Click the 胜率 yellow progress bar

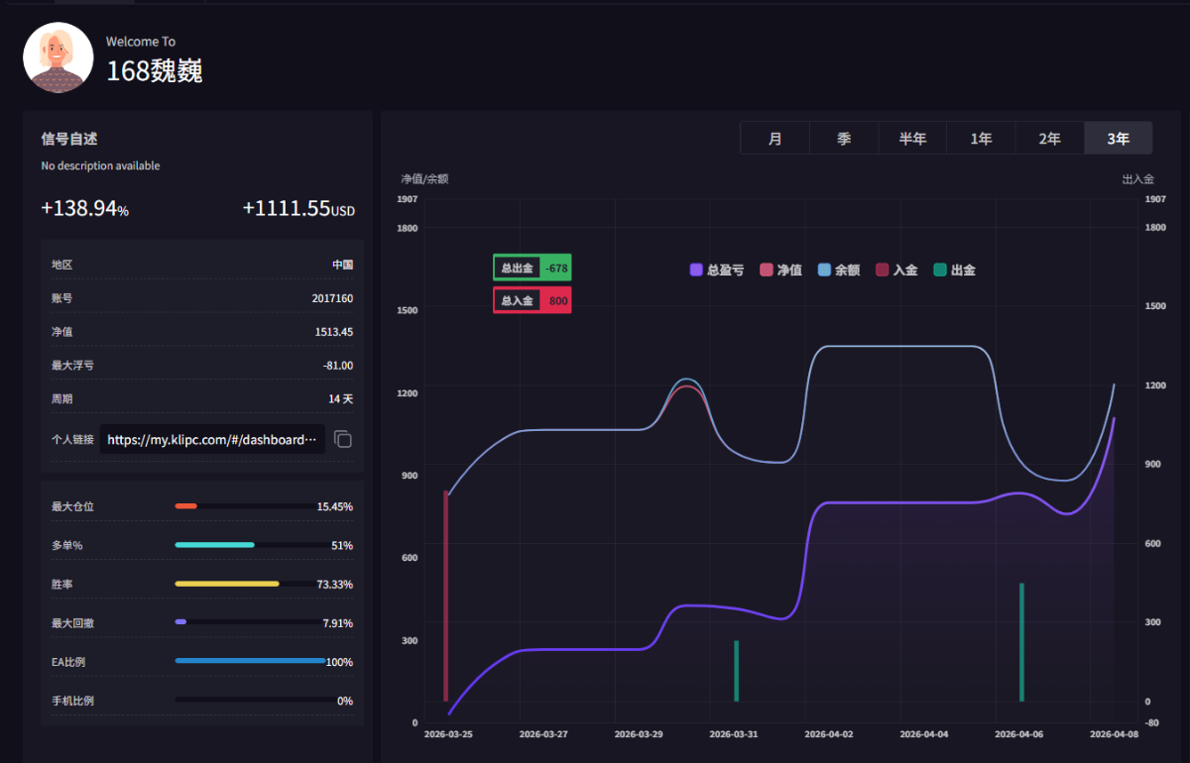click(227, 584)
